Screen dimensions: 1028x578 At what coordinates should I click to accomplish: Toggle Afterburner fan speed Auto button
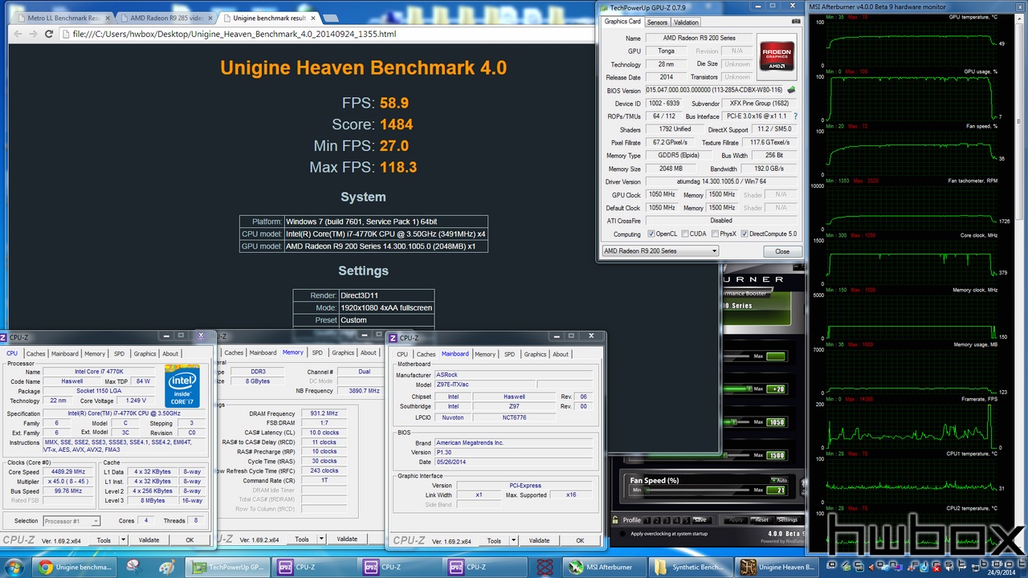click(x=778, y=480)
